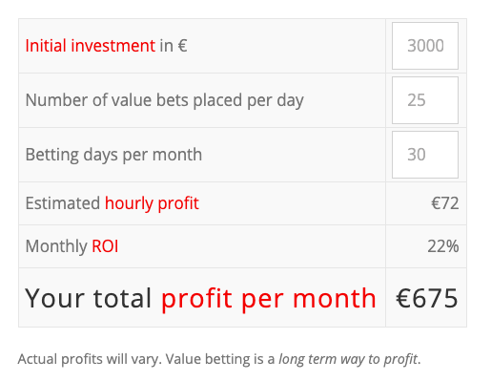
Task: Focus the value bets per day field
Action: [x=425, y=100]
